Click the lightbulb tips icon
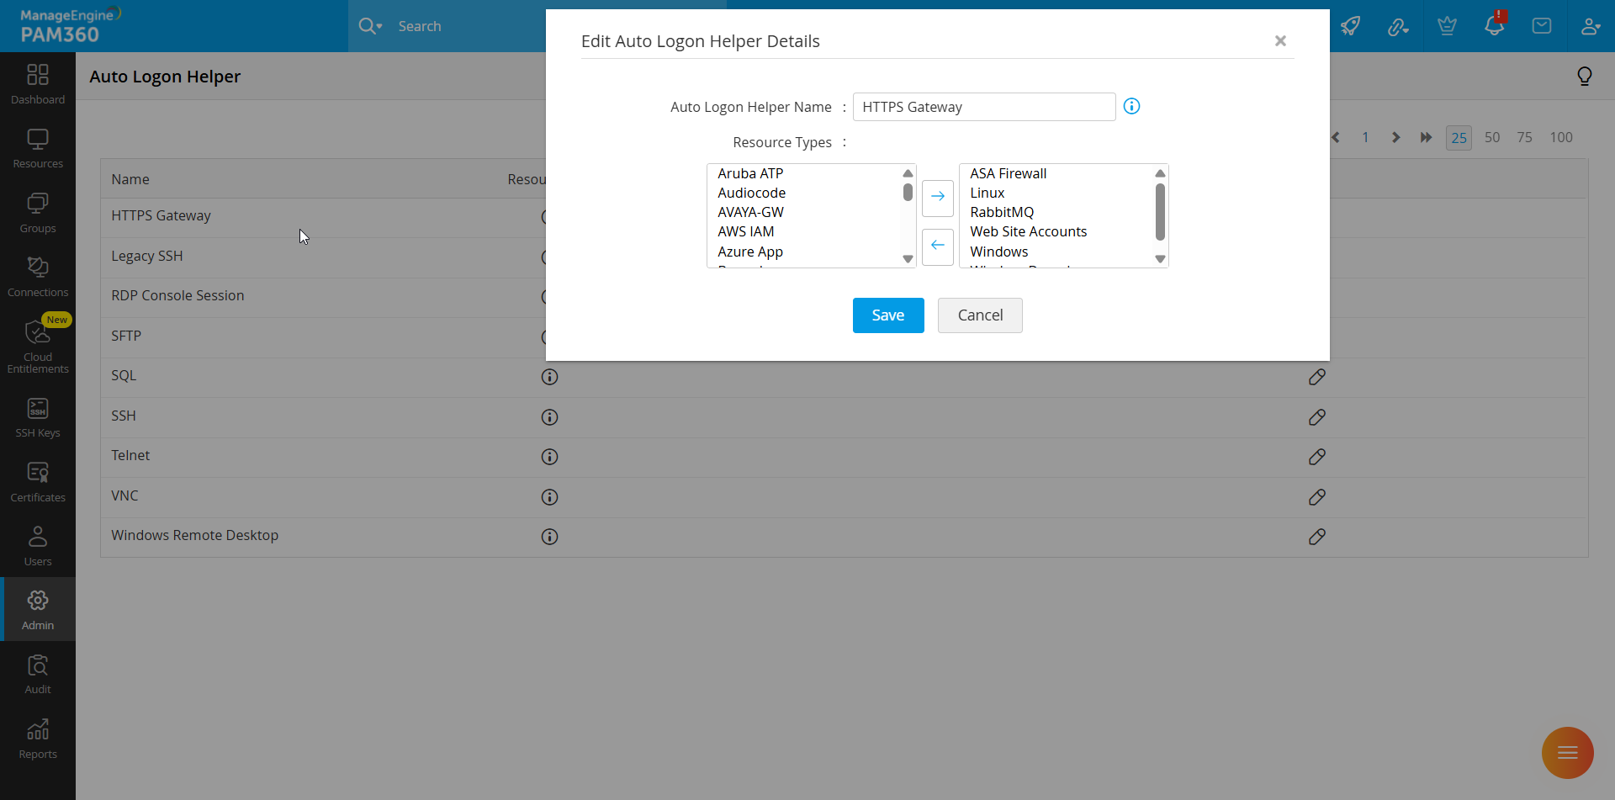This screenshot has width=1615, height=800. [x=1585, y=77]
